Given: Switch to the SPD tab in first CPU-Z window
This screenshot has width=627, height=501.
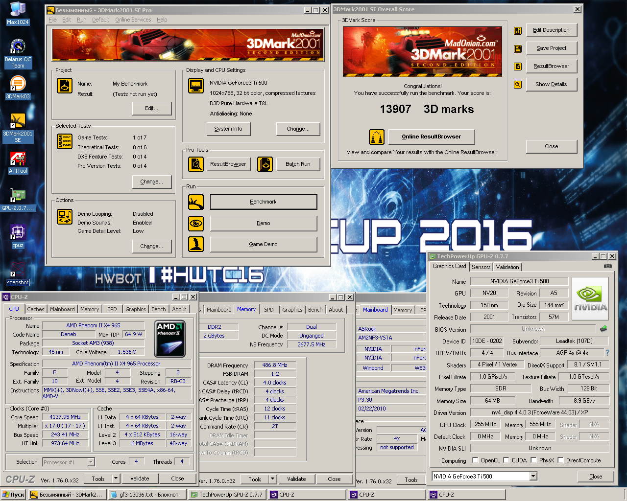Looking at the screenshot, I should click(x=112, y=309).
